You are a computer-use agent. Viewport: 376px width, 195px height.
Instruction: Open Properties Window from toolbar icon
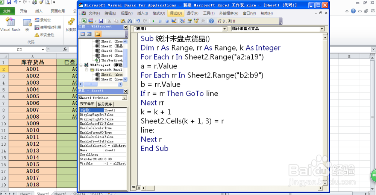tap(190, 21)
